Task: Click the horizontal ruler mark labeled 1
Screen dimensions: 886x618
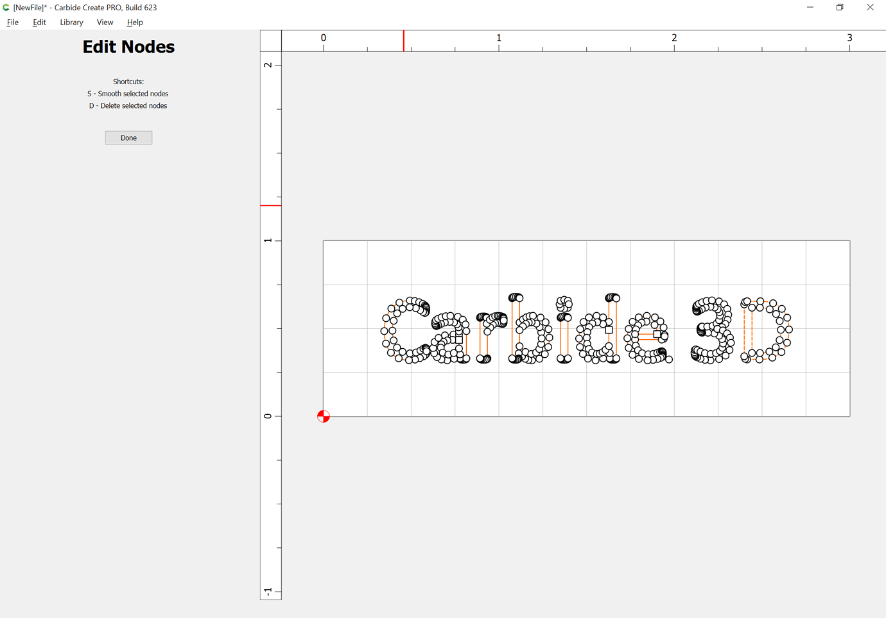Action: pyautogui.click(x=499, y=38)
